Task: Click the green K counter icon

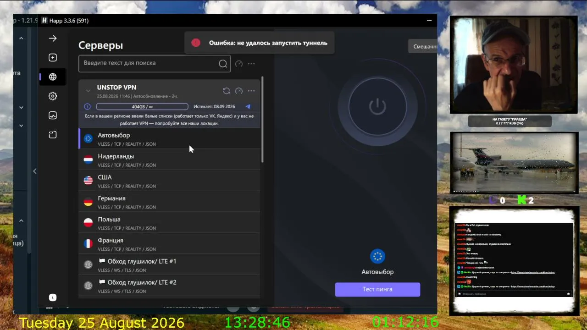Action: click(x=521, y=200)
